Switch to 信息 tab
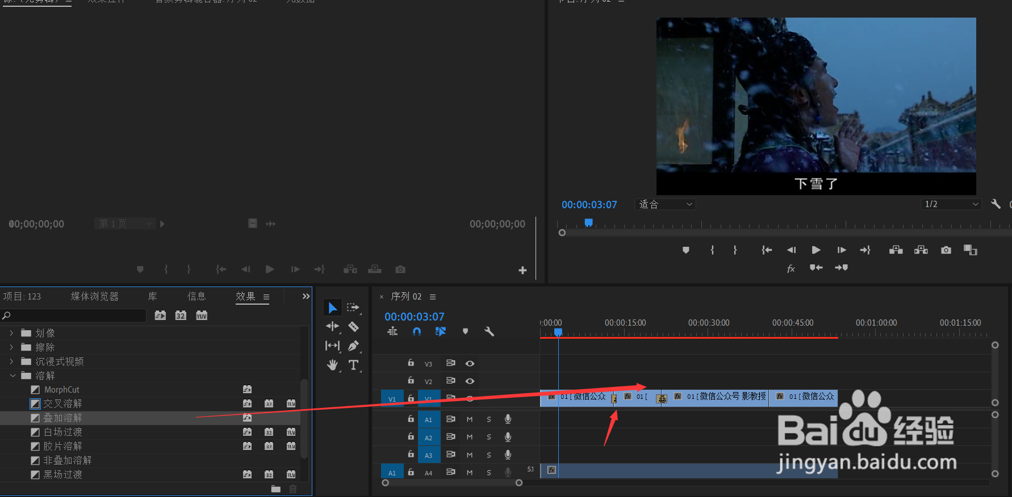Viewport: 1012px width, 497px height. click(196, 296)
